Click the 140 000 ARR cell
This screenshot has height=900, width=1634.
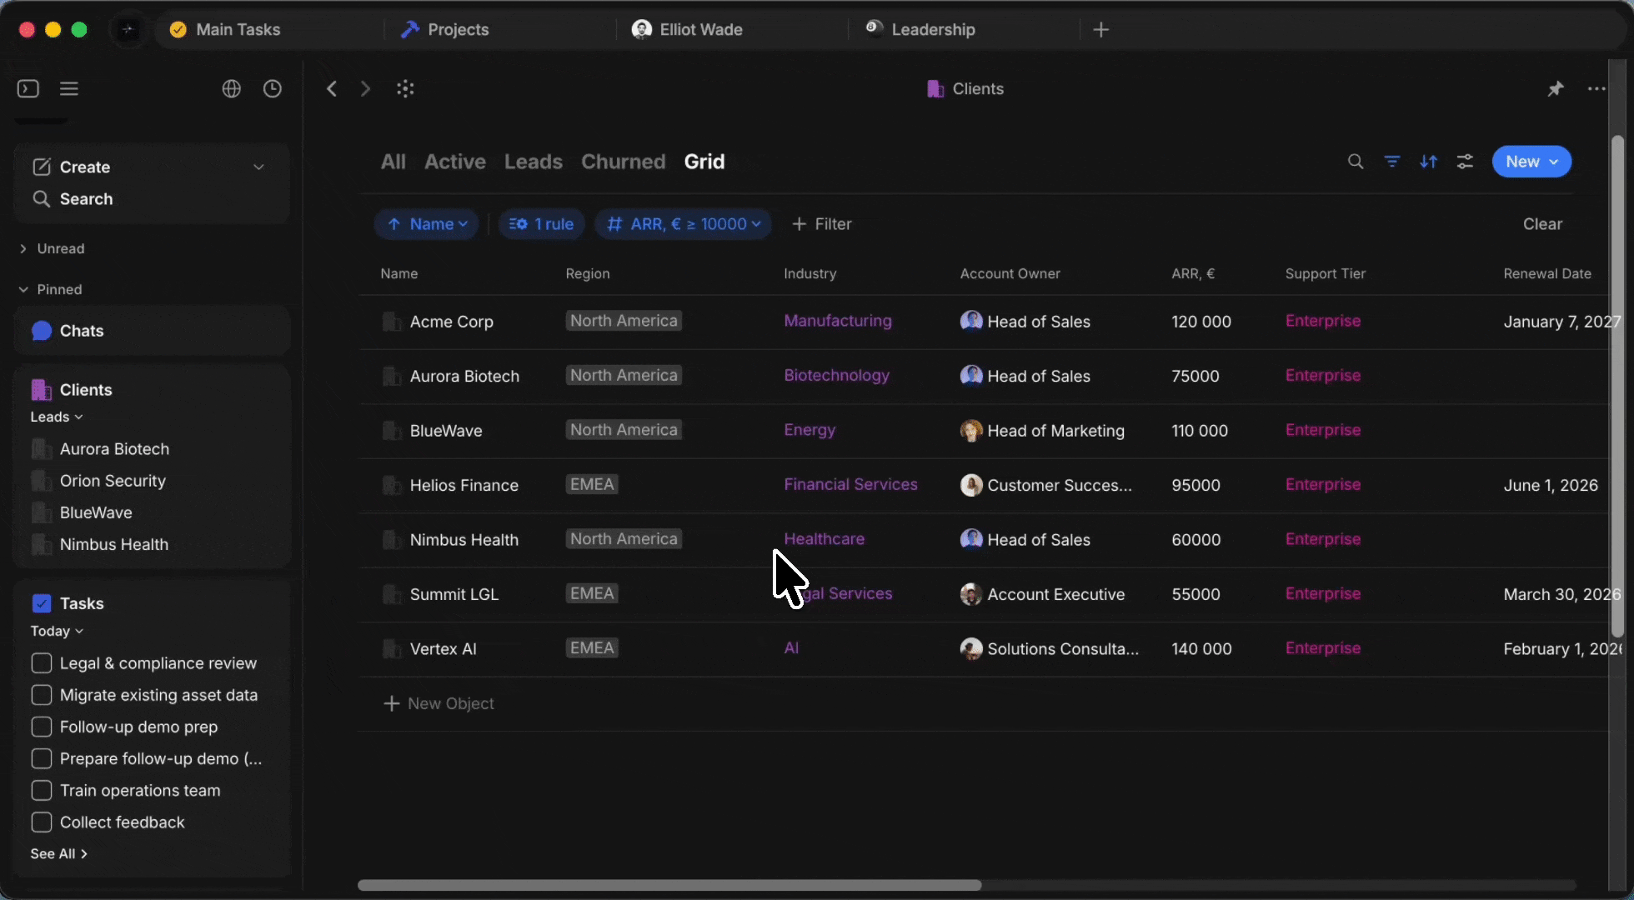pyautogui.click(x=1201, y=648)
